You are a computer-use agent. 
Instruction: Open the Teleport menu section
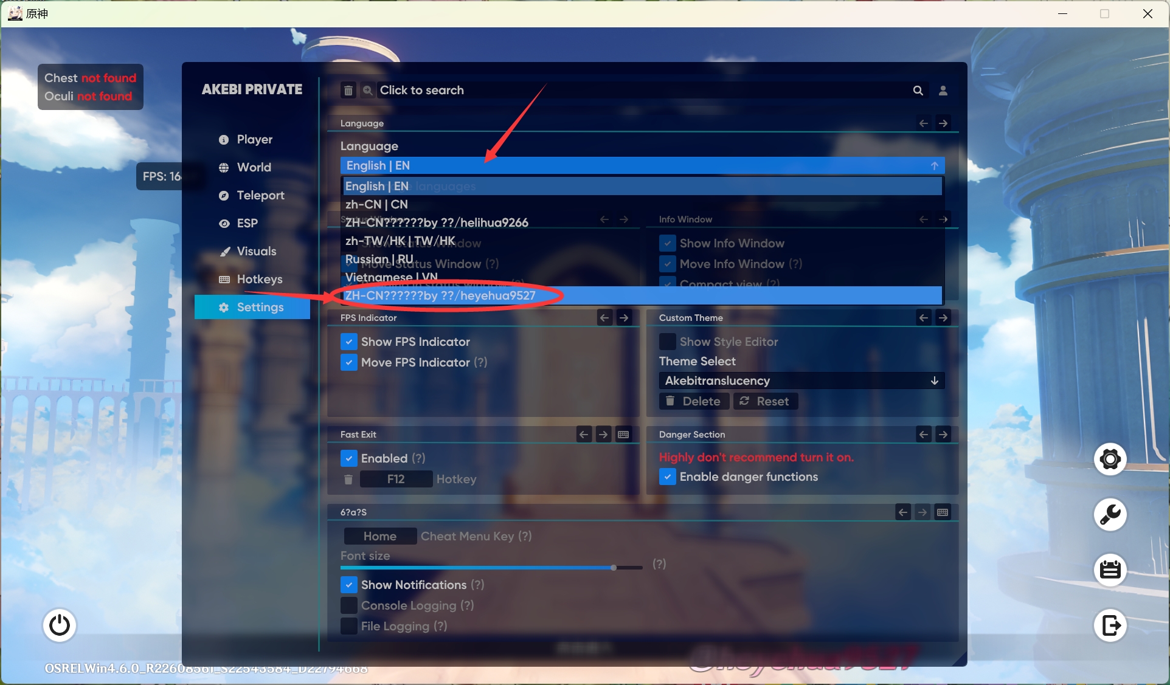(260, 195)
